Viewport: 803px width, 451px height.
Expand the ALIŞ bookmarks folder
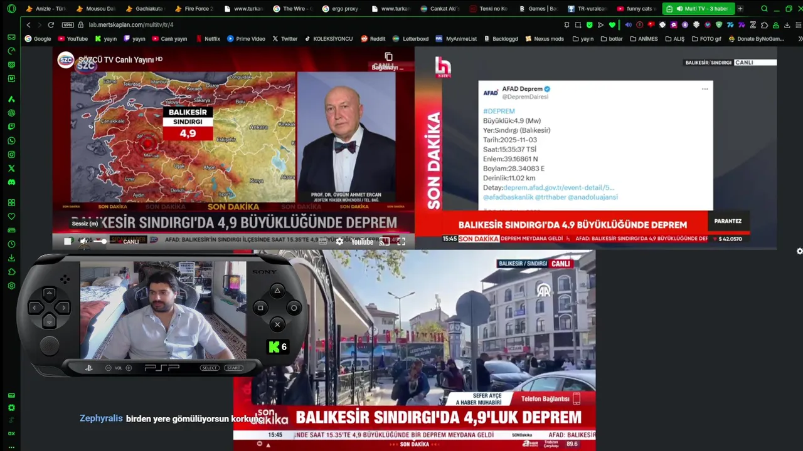674,39
